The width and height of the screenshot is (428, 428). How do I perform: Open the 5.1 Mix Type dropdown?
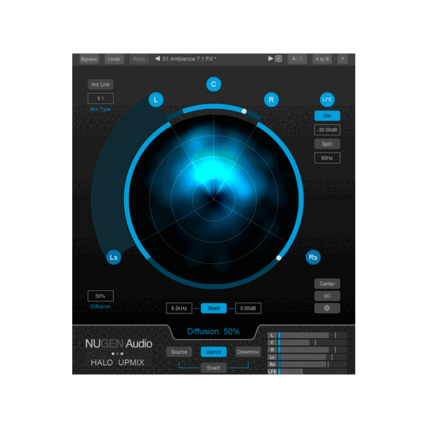tap(101, 98)
